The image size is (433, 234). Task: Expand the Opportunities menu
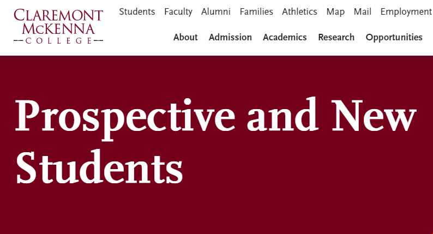pyautogui.click(x=394, y=37)
